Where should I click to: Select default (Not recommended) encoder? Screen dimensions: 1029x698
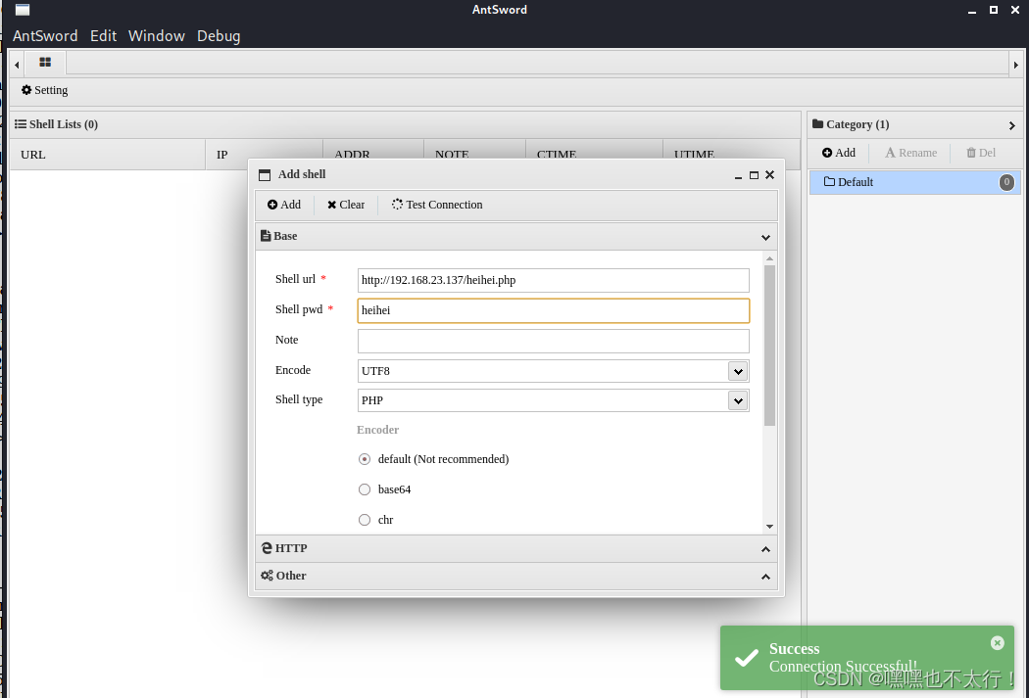pyautogui.click(x=365, y=459)
